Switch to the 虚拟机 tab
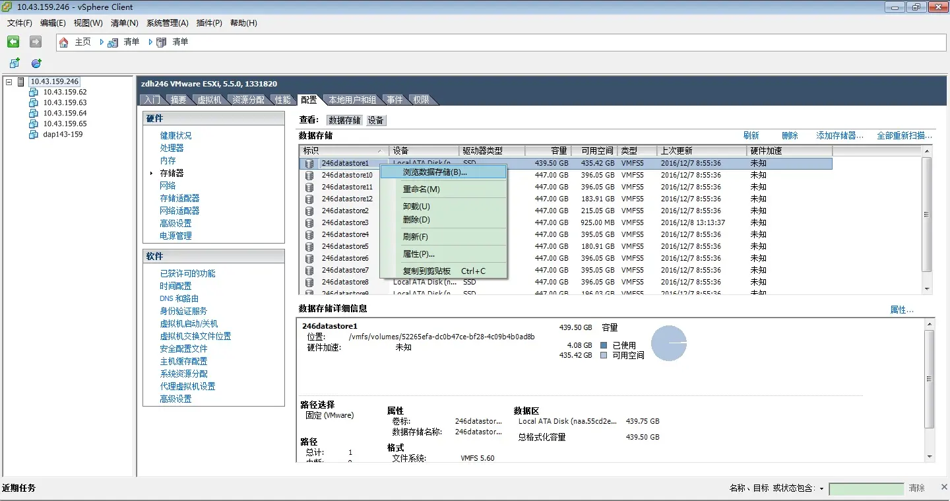Viewport: 950px width, 501px height. click(x=209, y=100)
